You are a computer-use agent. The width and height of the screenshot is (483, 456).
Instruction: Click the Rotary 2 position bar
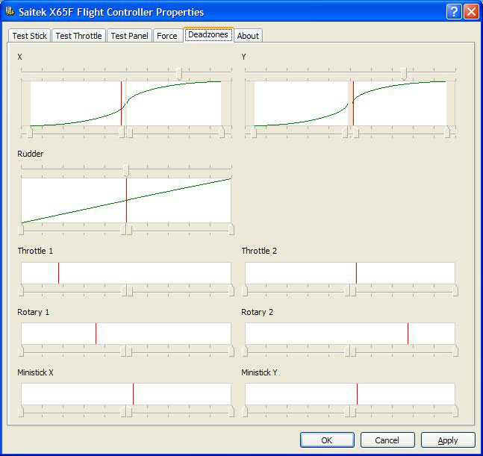[x=350, y=334]
